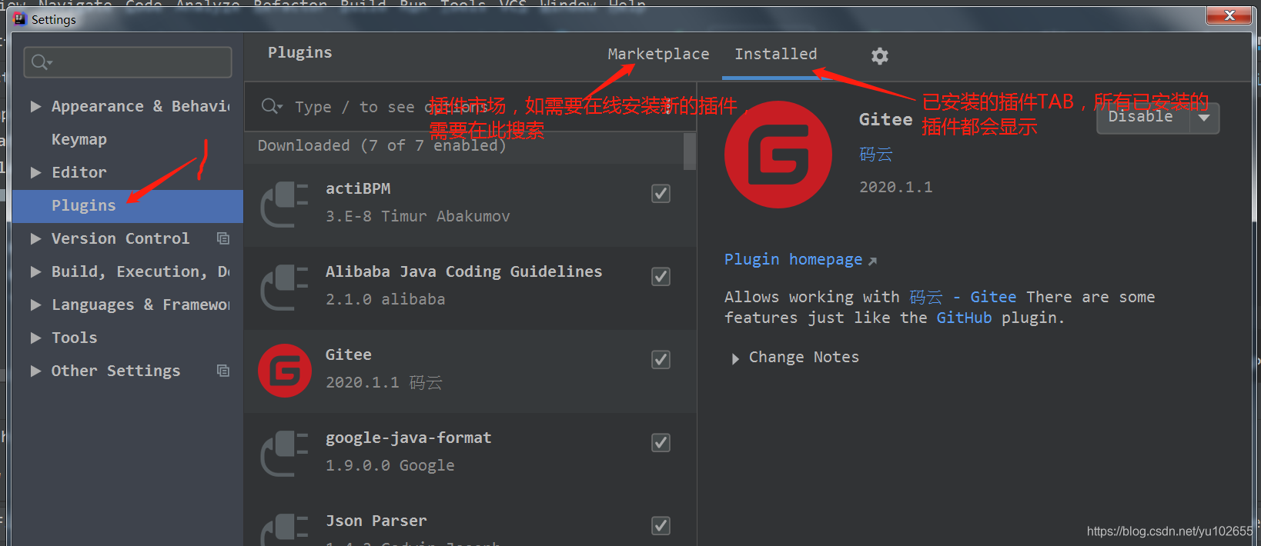Select the google-java-format plugin name
This screenshot has height=546, width=1261.
coord(408,438)
